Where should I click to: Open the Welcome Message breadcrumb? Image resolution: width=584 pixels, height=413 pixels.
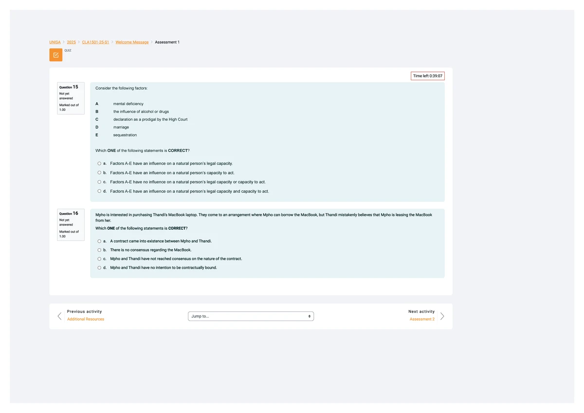pos(132,42)
